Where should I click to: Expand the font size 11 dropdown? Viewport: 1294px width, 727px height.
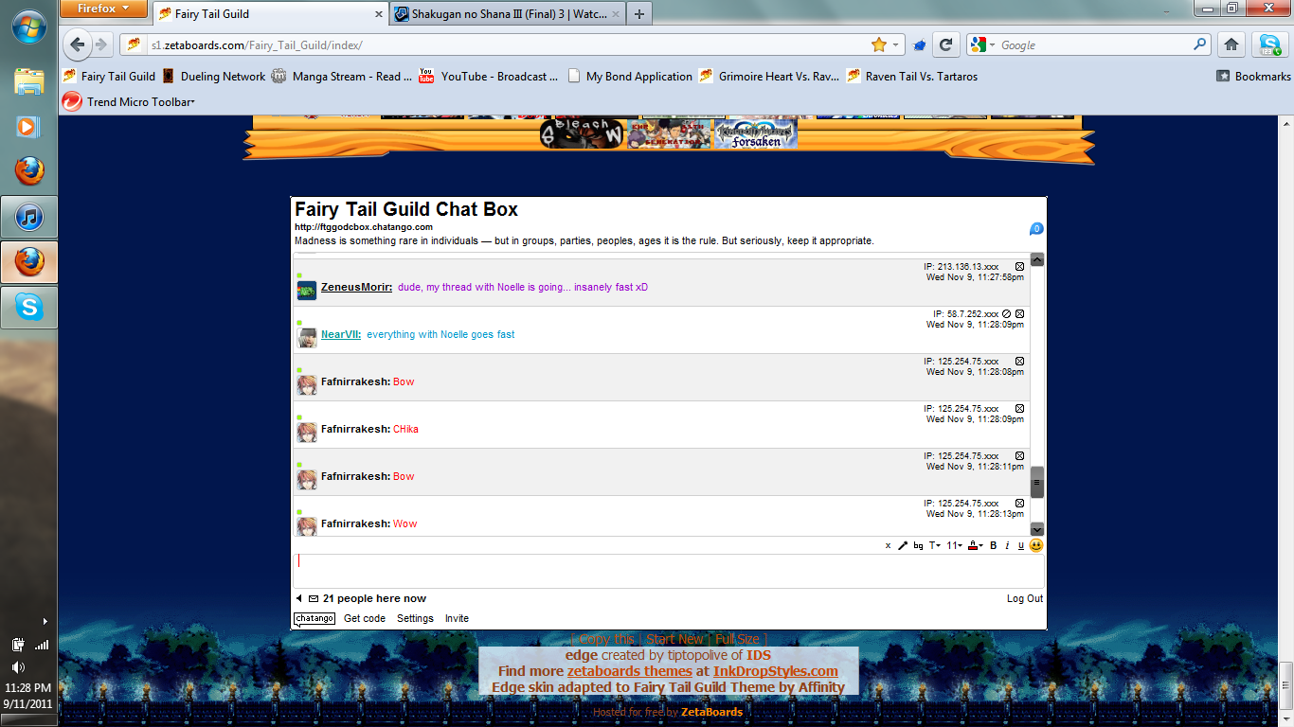tap(954, 545)
